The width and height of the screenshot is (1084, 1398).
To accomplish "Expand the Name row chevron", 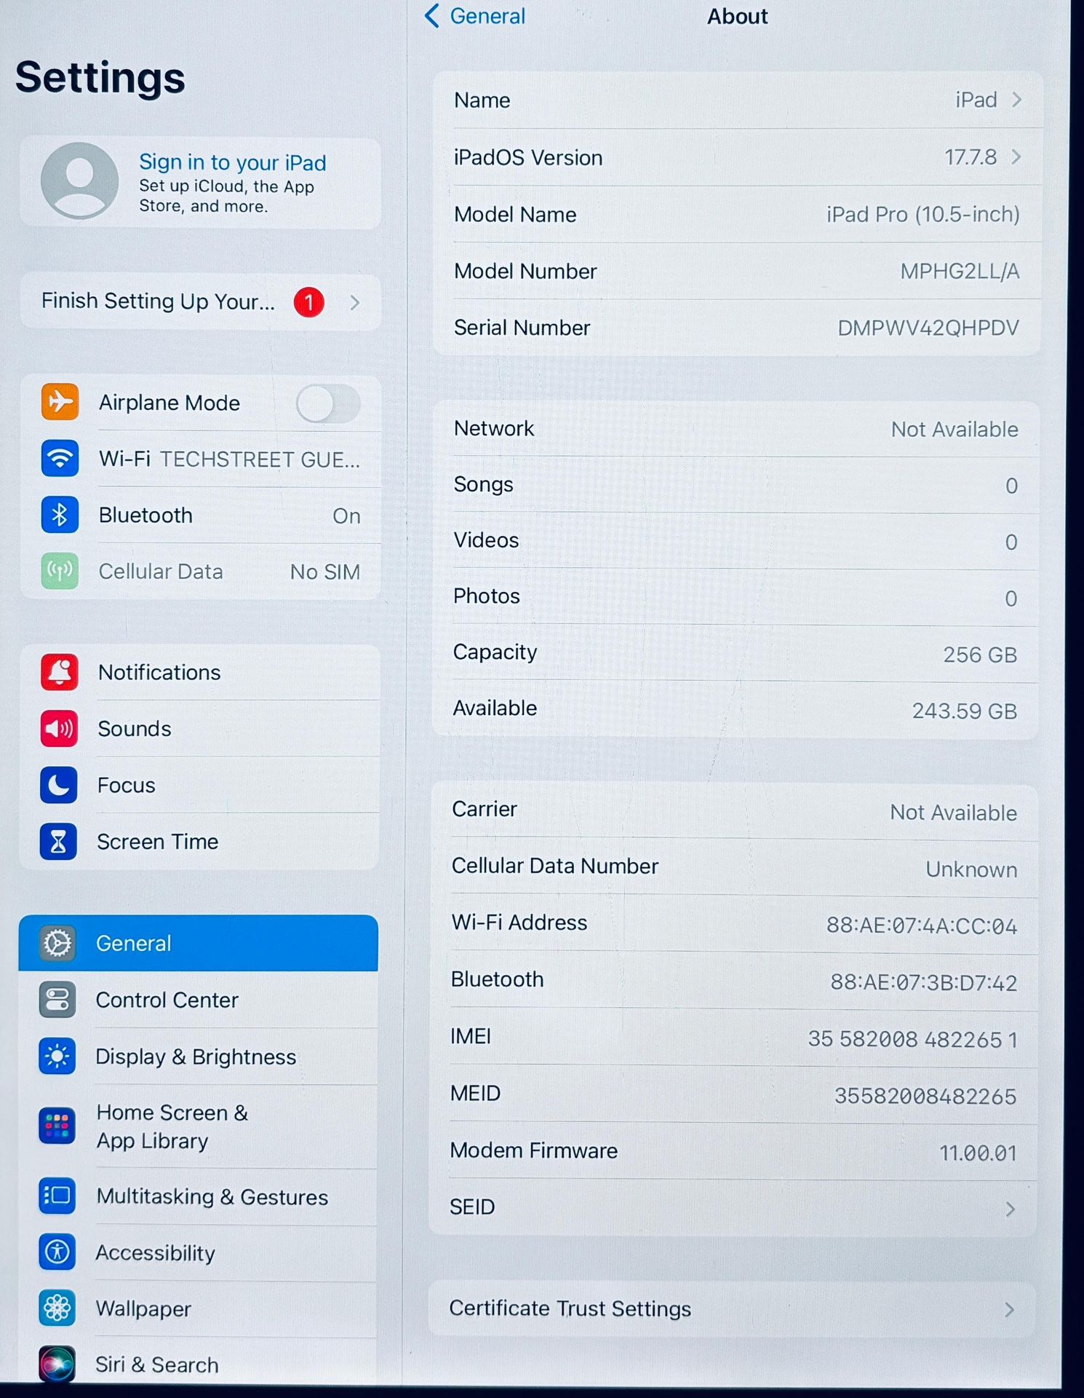I will coord(1017,100).
